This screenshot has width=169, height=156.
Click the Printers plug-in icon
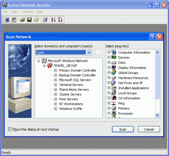coord(114,108)
